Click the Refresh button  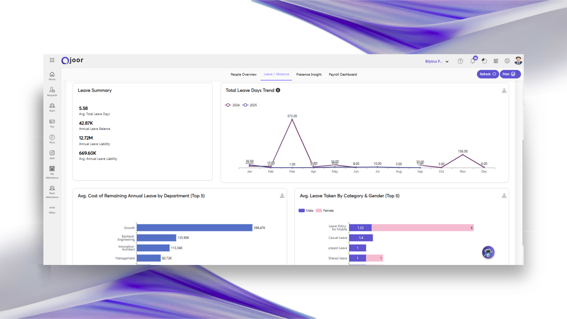click(x=488, y=74)
